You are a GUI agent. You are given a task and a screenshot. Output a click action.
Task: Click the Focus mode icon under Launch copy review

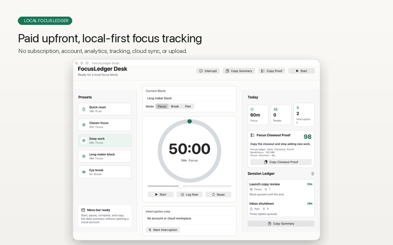251,189
